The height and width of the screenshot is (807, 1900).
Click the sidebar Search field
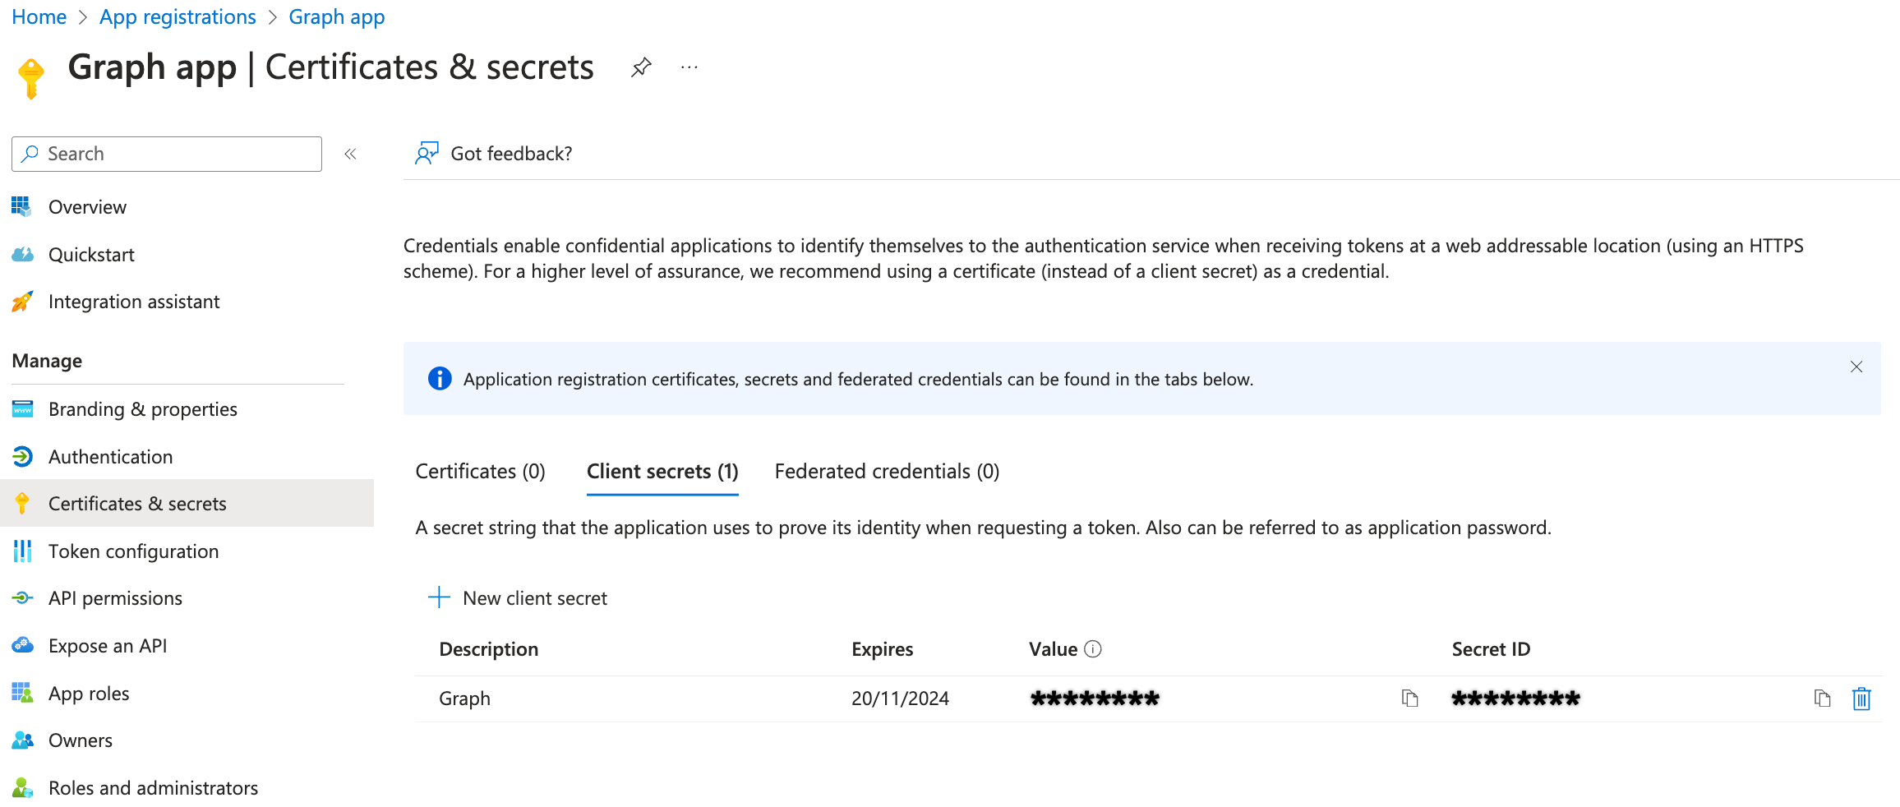167,154
